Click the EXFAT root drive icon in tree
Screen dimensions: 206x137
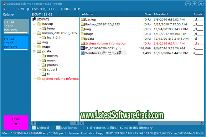[x=34, y=19]
